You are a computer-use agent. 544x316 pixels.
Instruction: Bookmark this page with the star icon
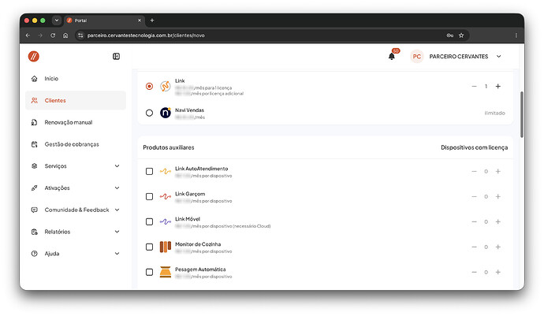click(x=461, y=35)
